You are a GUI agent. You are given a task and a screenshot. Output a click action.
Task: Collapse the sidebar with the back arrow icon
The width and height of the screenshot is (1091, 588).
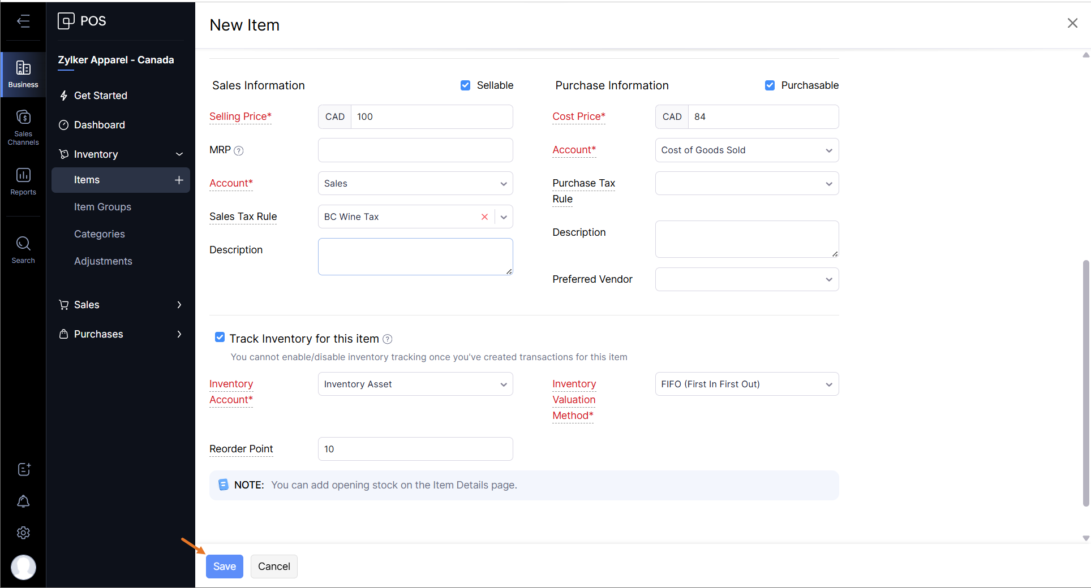point(23,21)
